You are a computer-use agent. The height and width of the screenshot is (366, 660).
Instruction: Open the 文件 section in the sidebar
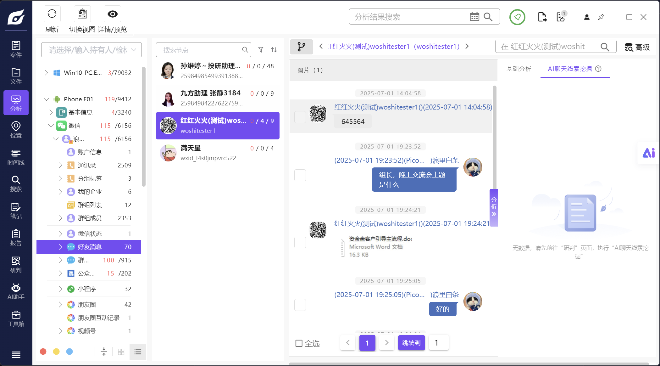[16, 76]
